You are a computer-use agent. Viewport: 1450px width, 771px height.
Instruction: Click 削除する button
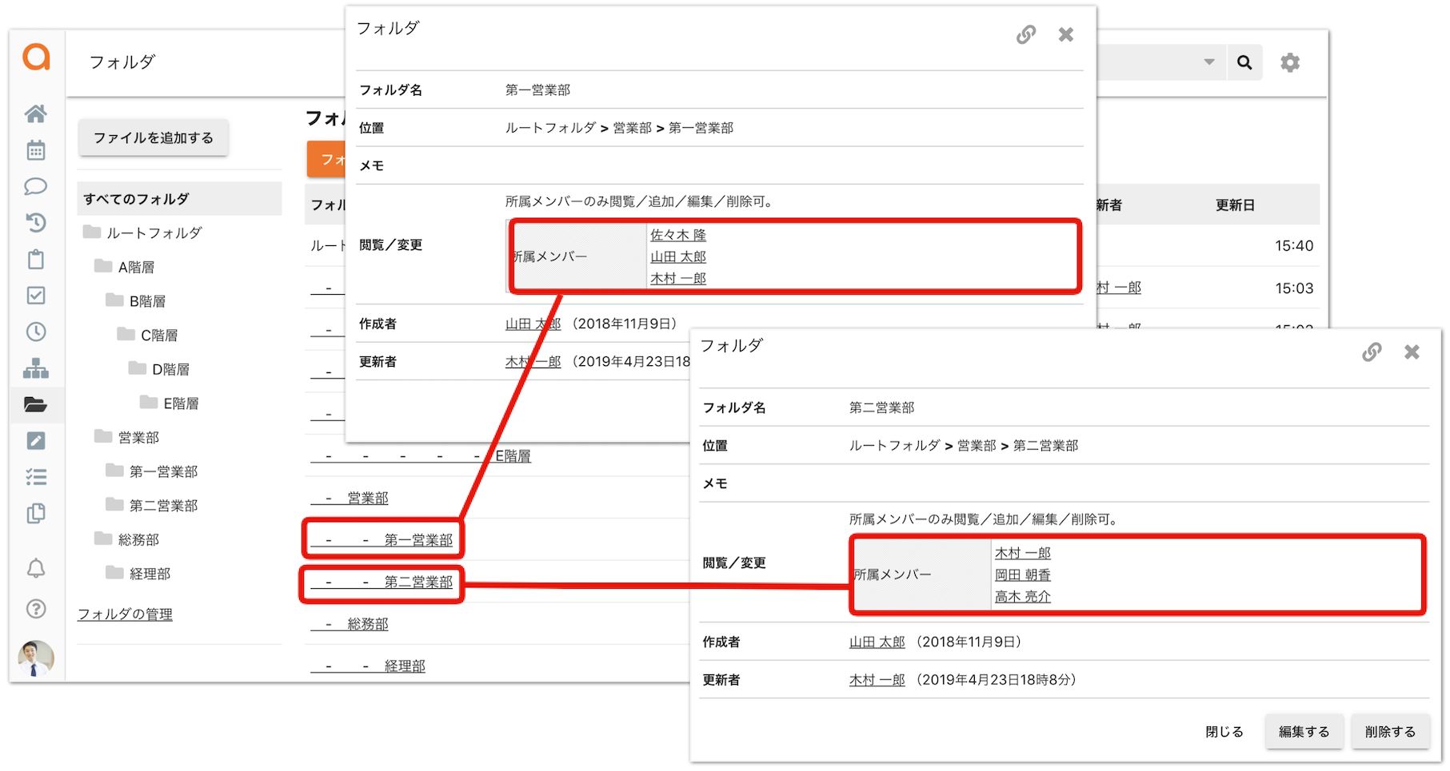point(1390,732)
